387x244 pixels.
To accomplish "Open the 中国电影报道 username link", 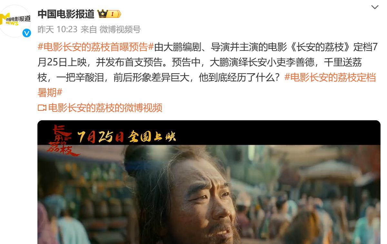I will [x=66, y=14].
